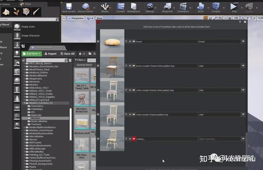Image resolution: width=263 pixels, height=170 pixels.
Task: Toggle the eye icon on the bread row
Action: tap(134, 41)
